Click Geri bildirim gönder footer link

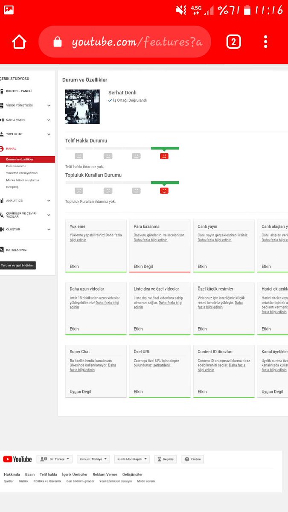pos(80,481)
